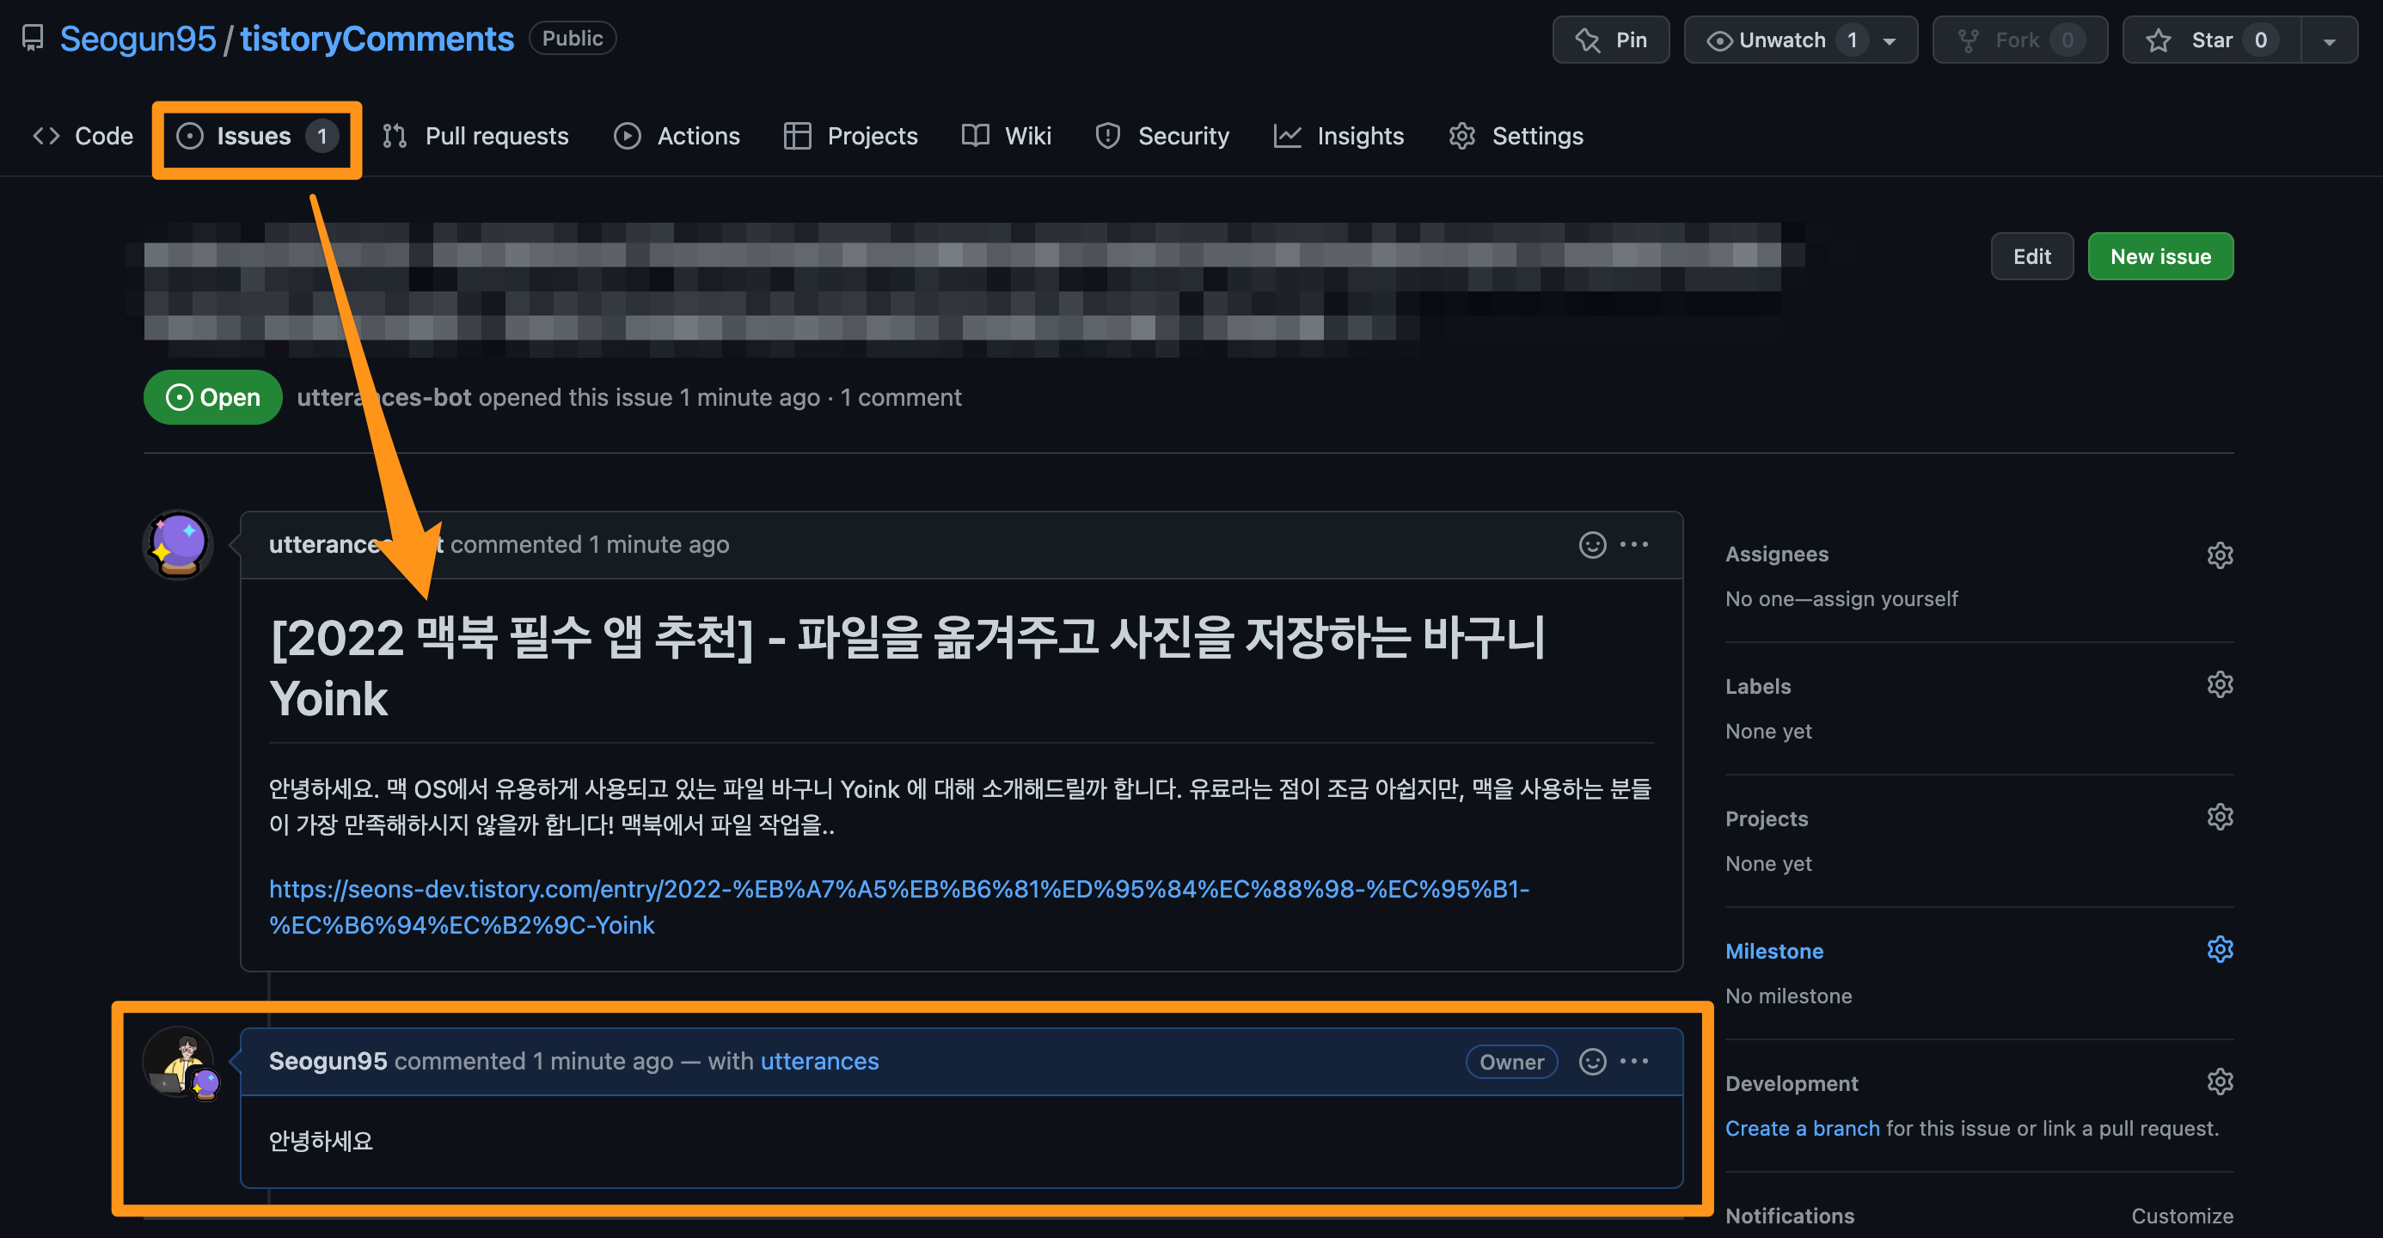Open options menu on Seogun95 comment
This screenshot has width=2383, height=1238.
tap(1633, 1061)
